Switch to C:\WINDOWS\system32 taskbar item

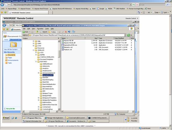(x=98, y=118)
